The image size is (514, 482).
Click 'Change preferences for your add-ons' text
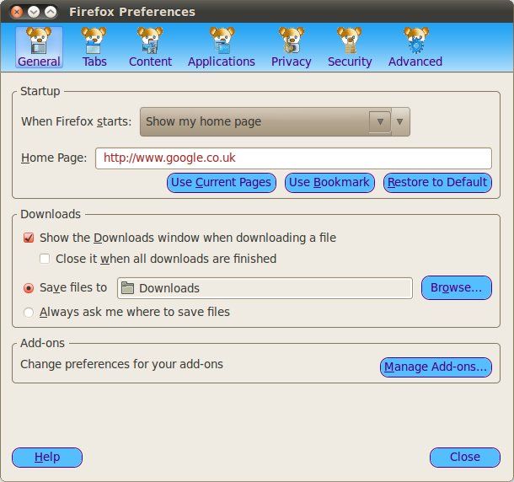(x=121, y=364)
